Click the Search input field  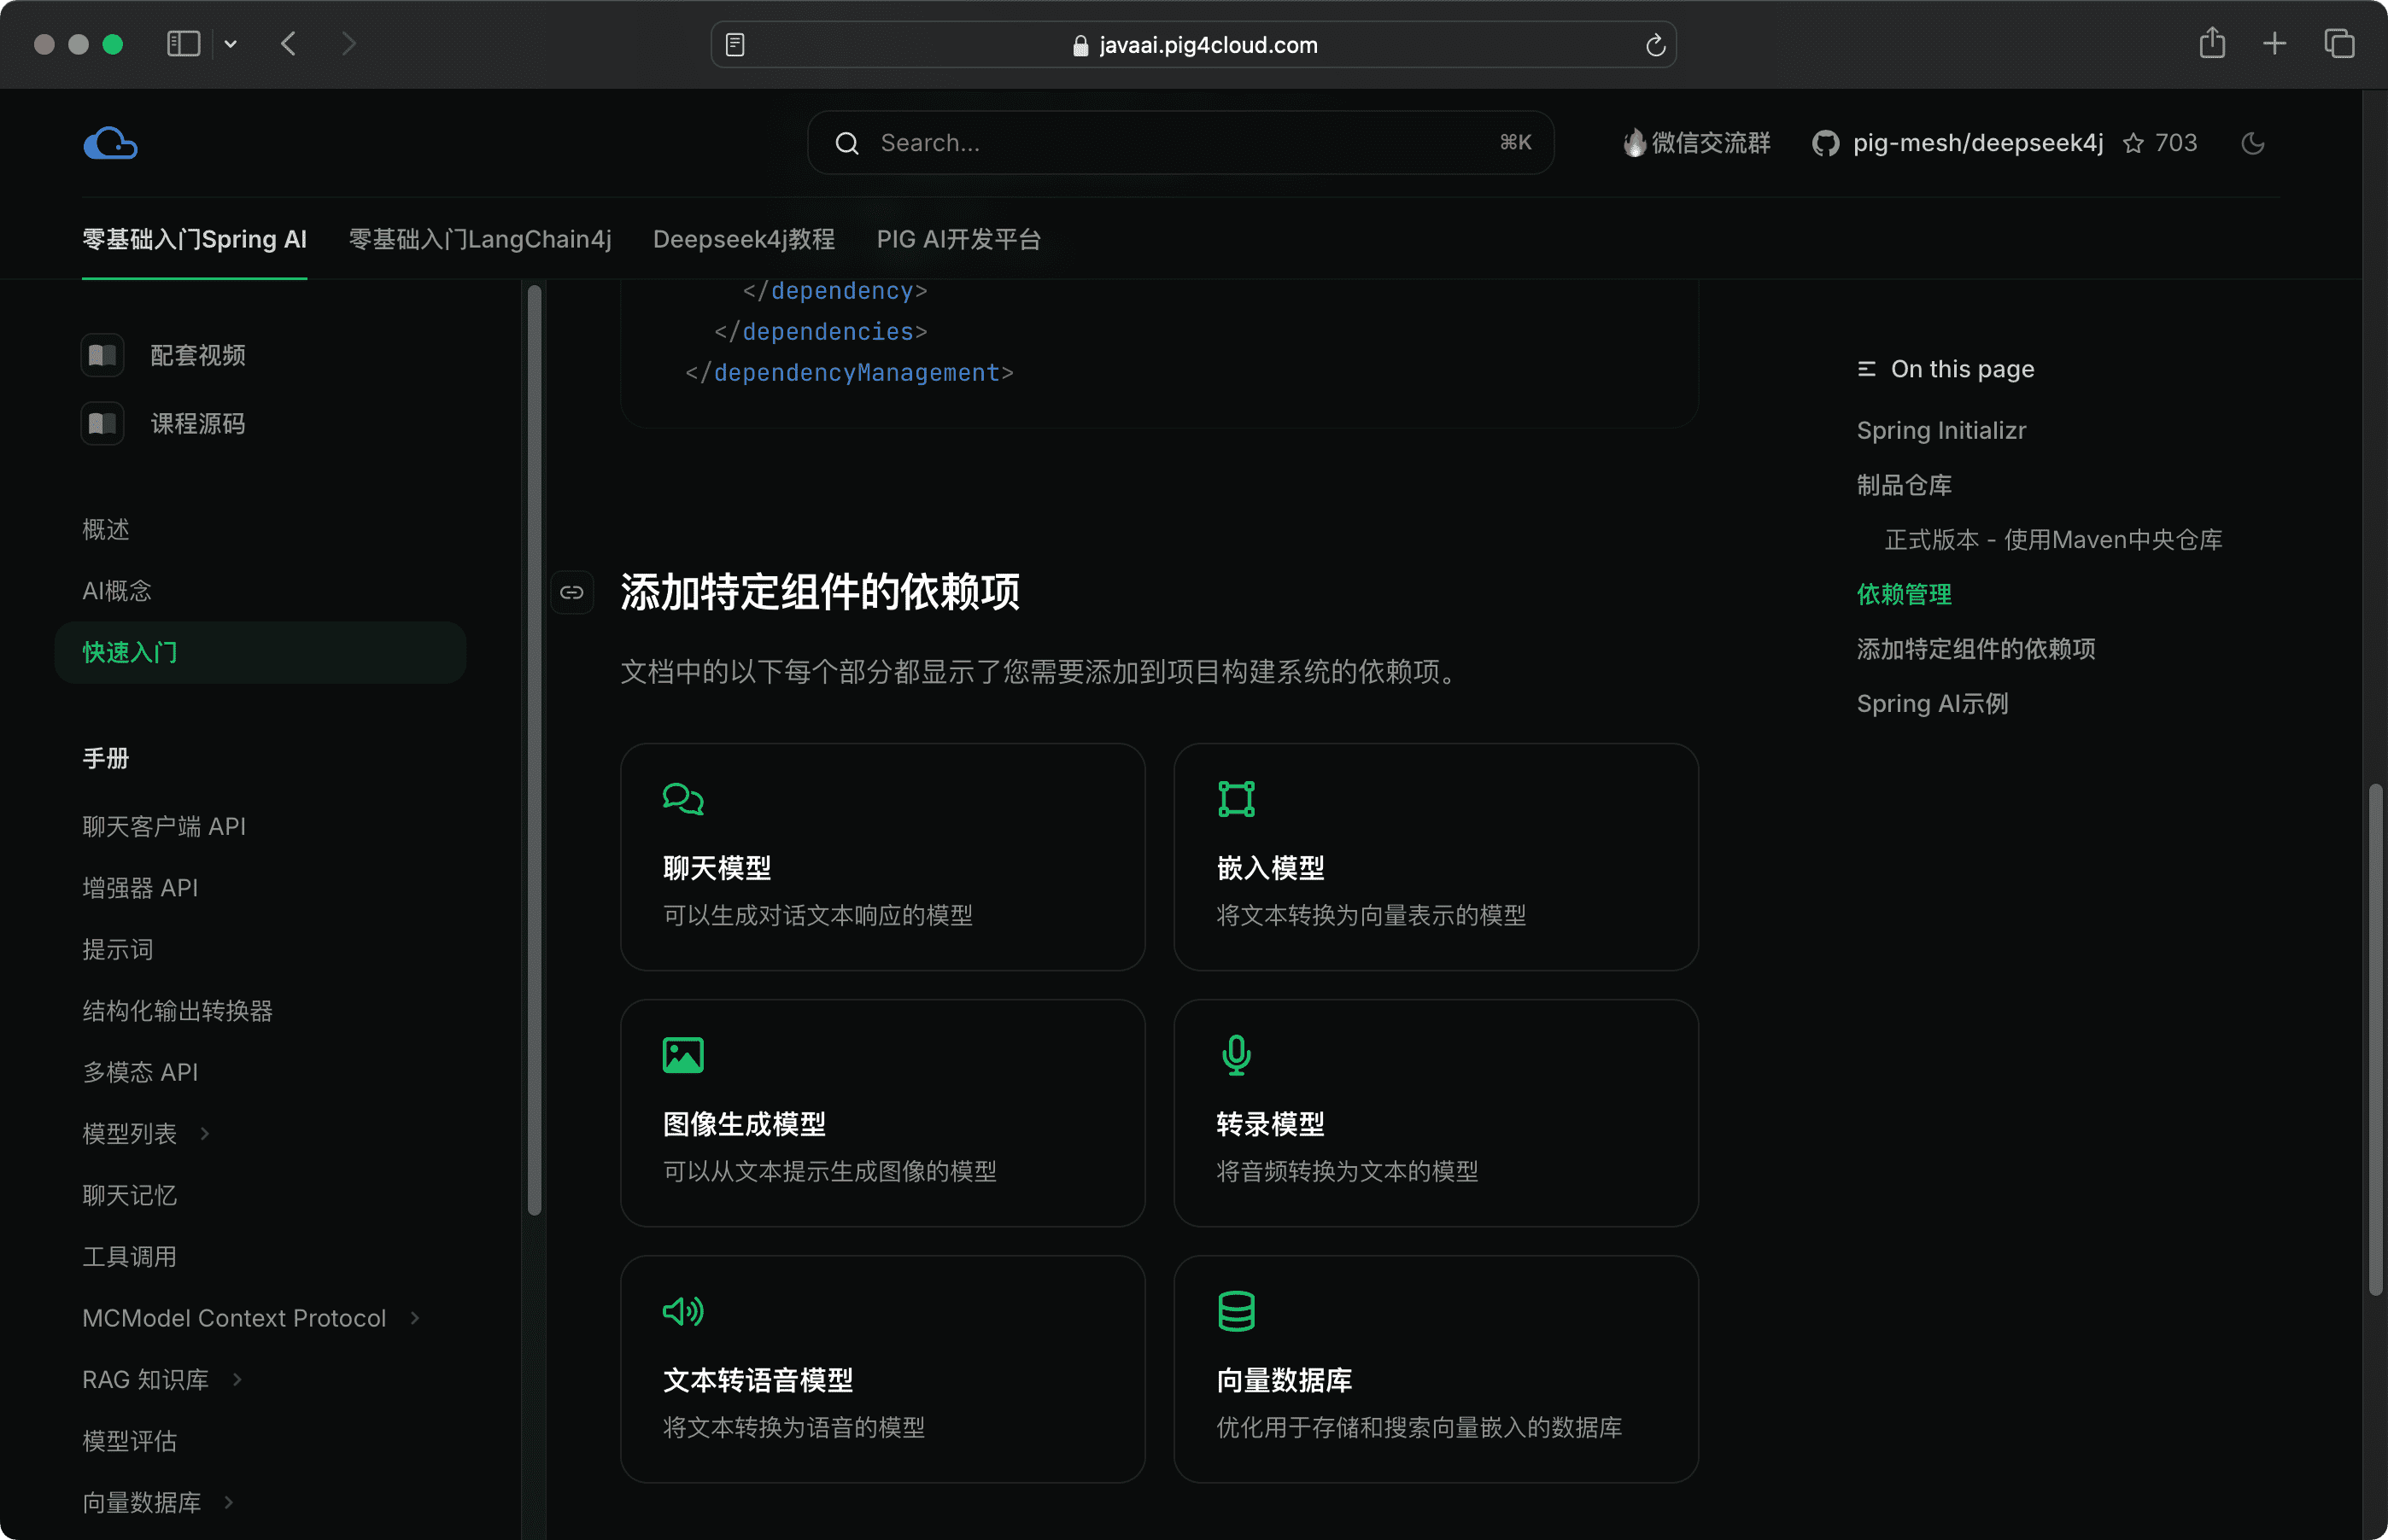pyautogui.click(x=1180, y=143)
